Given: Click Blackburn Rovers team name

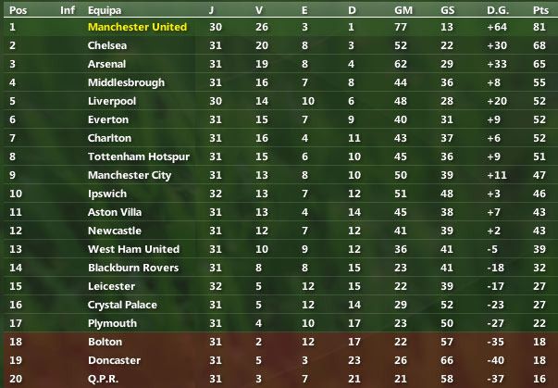Looking at the screenshot, I should [130, 268].
